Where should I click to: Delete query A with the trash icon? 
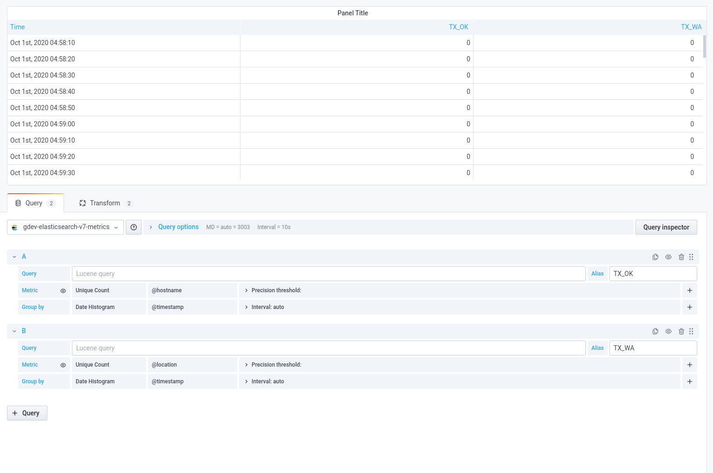coord(681,257)
